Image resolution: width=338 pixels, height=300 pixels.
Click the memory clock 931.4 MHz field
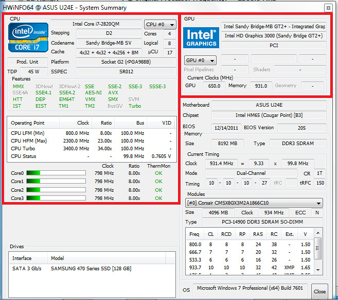pos(221,164)
